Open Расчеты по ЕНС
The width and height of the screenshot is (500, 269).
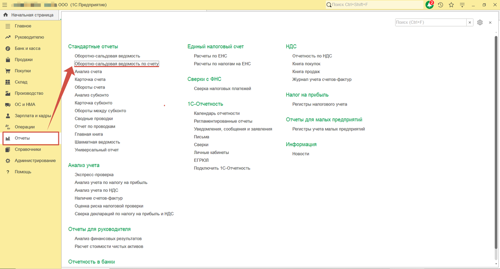(x=210, y=56)
